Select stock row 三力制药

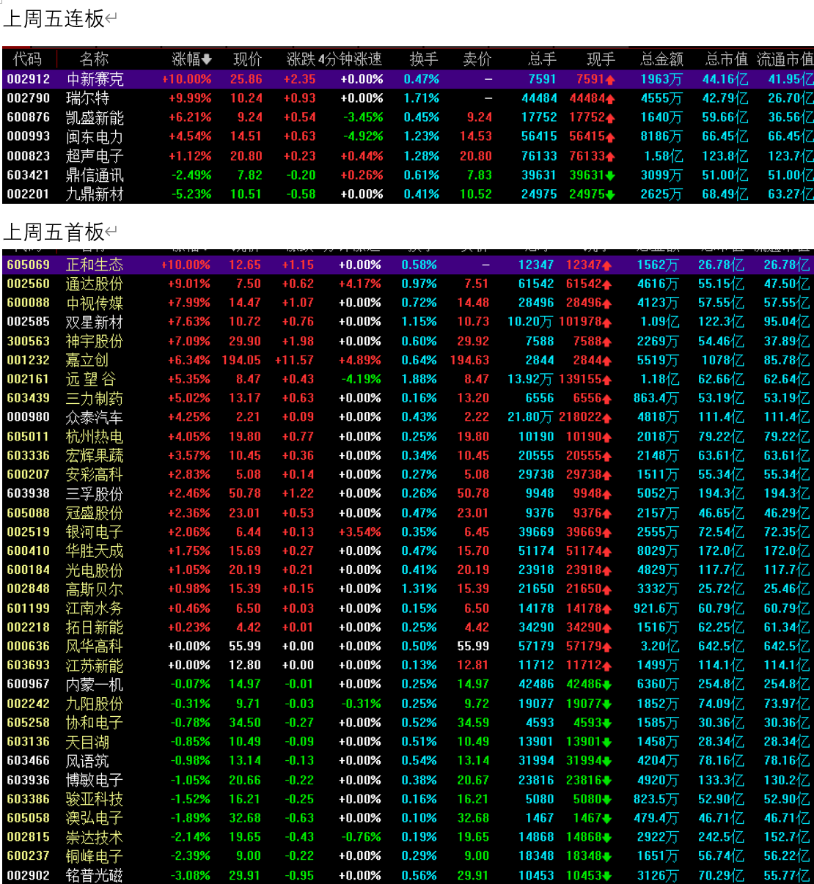pyautogui.click(x=408, y=398)
